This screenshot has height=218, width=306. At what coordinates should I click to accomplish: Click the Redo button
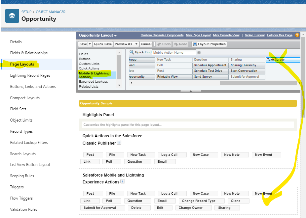click(x=180, y=44)
